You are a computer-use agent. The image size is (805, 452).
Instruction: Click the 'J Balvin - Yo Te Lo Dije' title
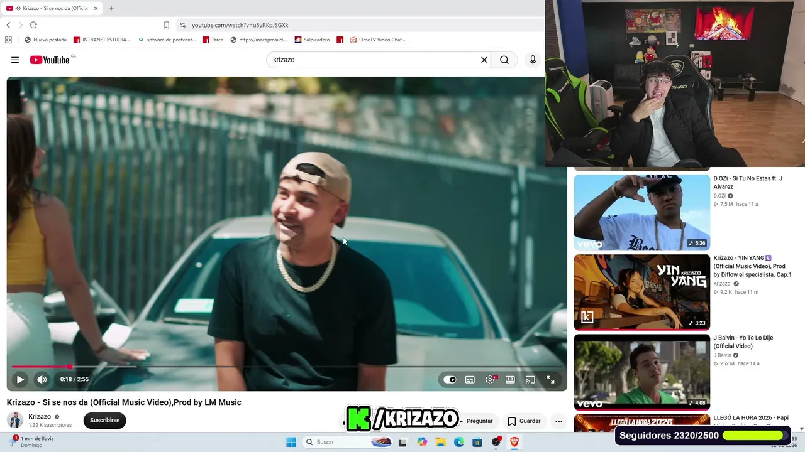click(x=743, y=342)
